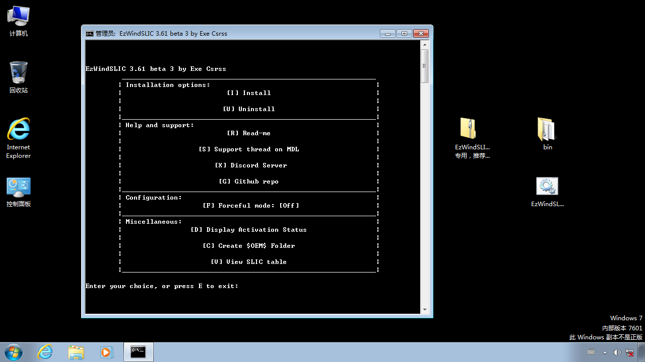Click the console scrollbar down arrow
Screen dimensions: 645x362
[425, 310]
